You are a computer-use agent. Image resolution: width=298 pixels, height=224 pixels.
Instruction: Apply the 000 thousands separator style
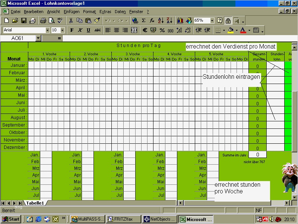171,30
